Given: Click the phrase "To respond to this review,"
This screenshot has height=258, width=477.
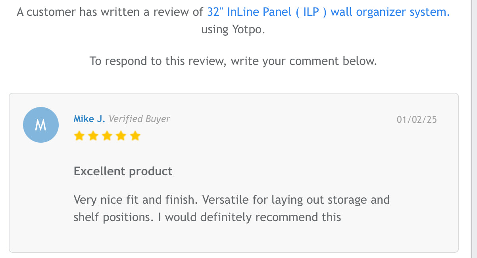Looking at the screenshot, I should [158, 61].
